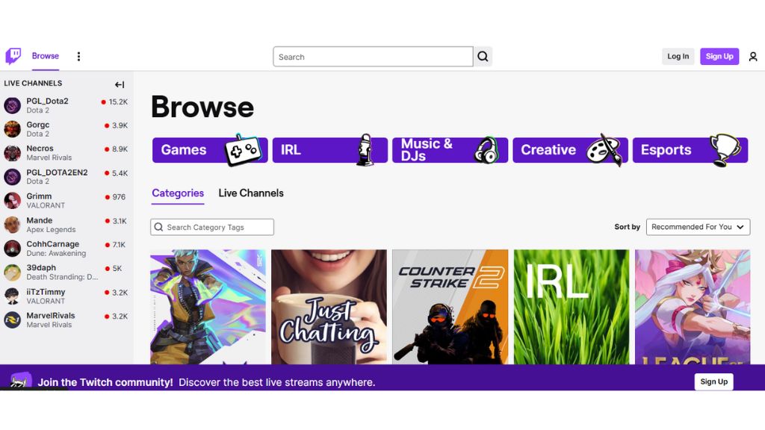Click the Twitch logo home icon
The width and height of the screenshot is (765, 430).
(x=13, y=56)
